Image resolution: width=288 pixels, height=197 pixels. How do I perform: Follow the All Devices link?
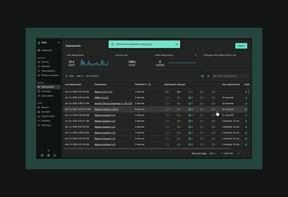147,44
